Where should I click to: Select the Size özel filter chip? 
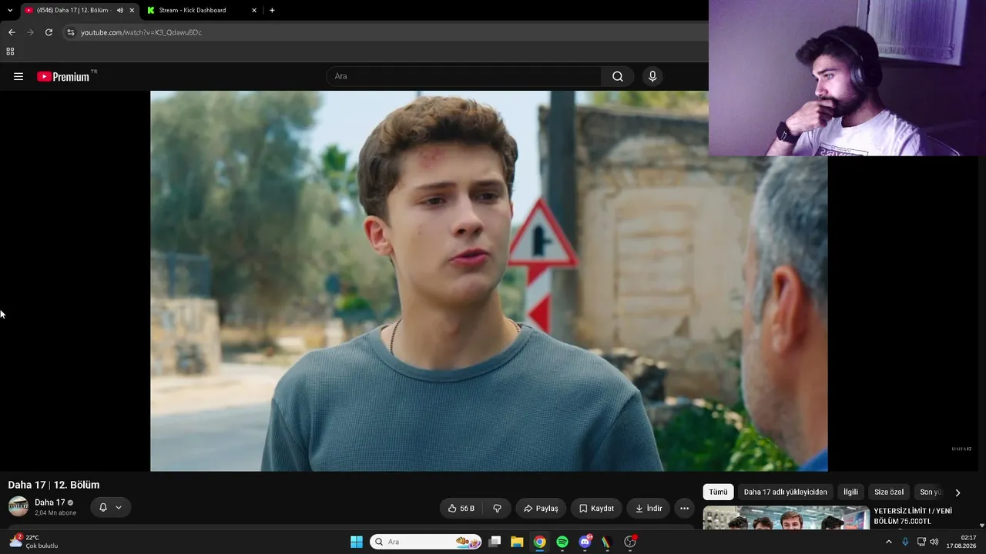tap(889, 492)
